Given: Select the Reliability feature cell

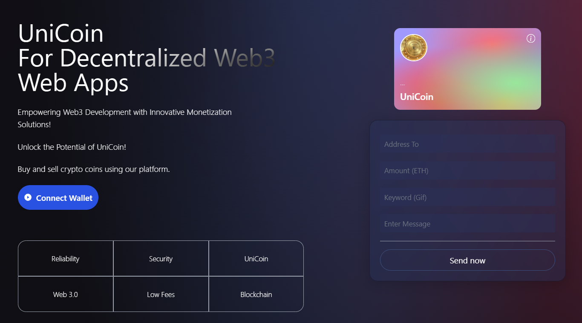Looking at the screenshot, I should pos(66,259).
